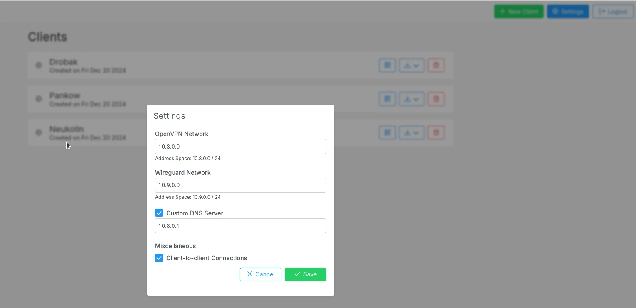Click the QR code icon for Drobak
636x308 pixels.
pos(387,66)
